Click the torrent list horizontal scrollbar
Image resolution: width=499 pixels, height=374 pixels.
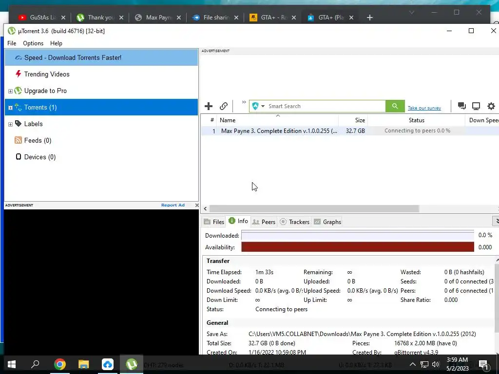pyautogui.click(x=314, y=208)
